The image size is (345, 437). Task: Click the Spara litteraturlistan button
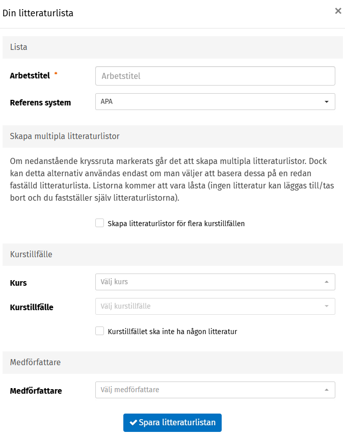(x=172, y=422)
